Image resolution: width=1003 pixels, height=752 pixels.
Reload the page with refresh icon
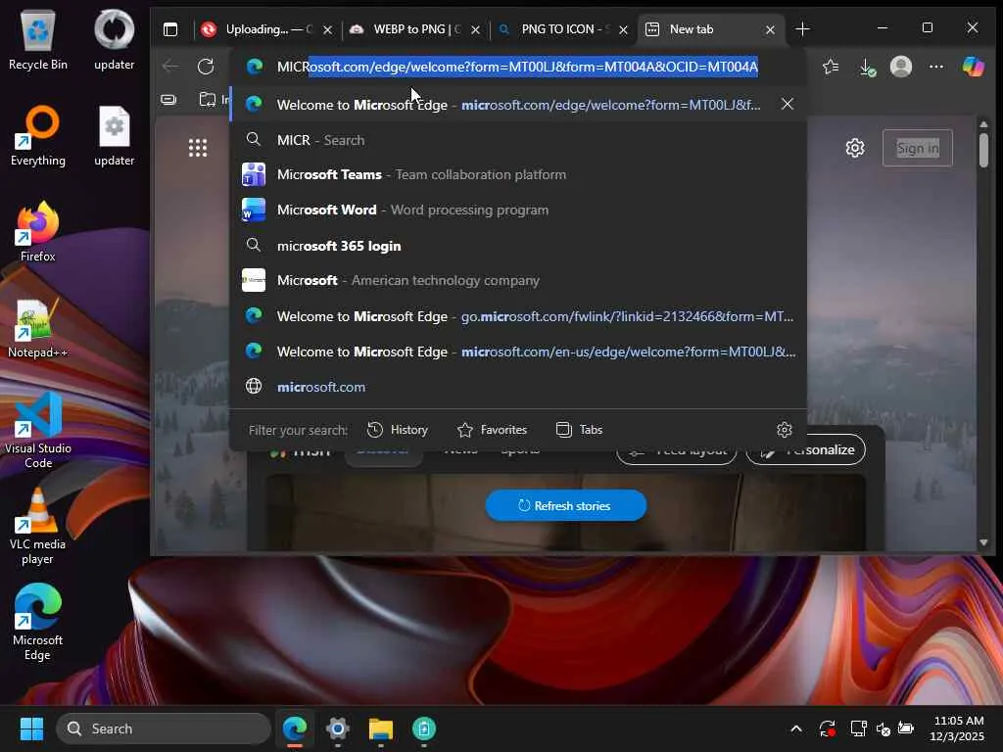pyautogui.click(x=206, y=66)
